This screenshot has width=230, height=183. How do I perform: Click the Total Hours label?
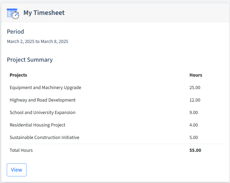pyautogui.click(x=21, y=150)
